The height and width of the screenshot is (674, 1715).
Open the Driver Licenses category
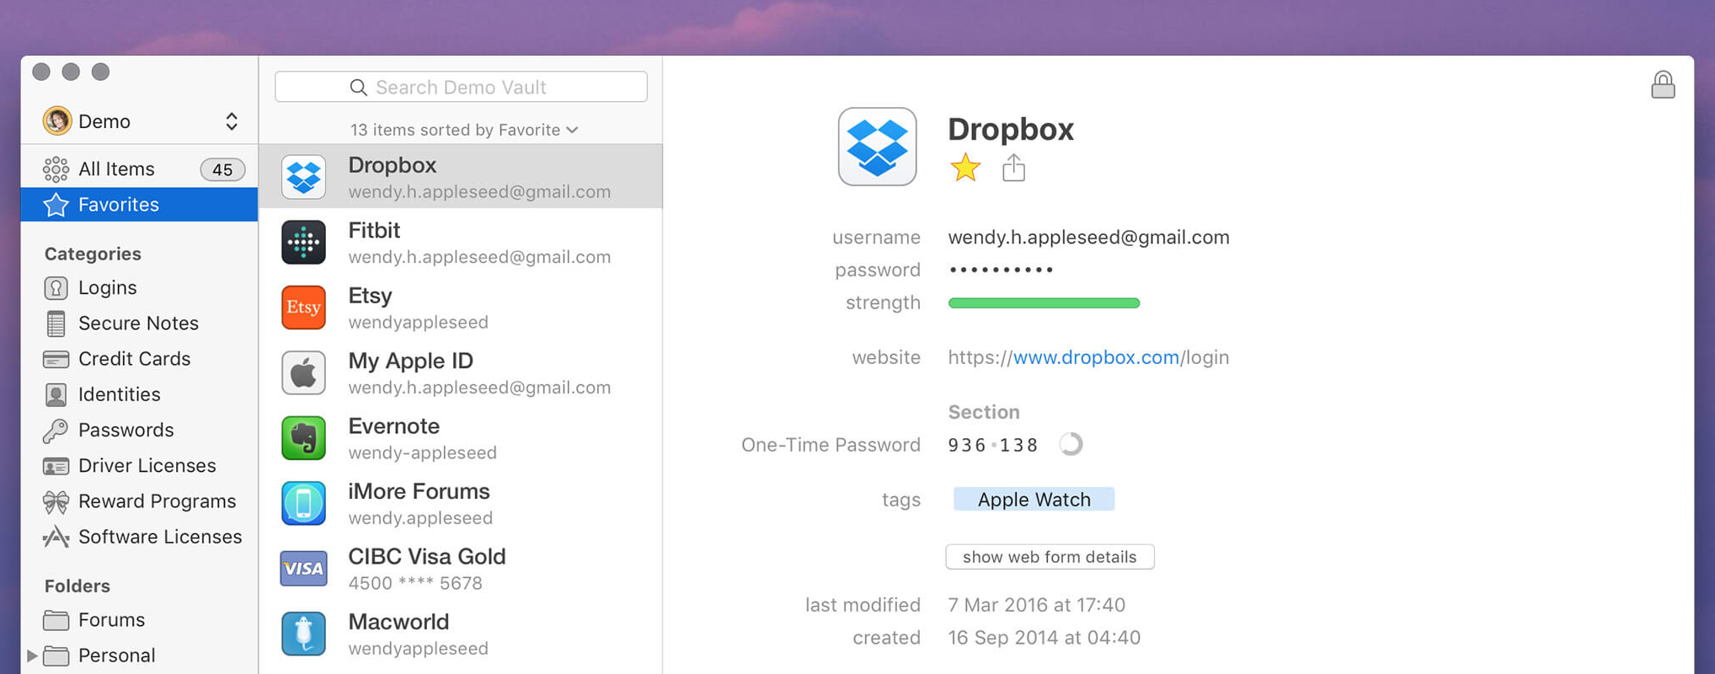pos(147,466)
